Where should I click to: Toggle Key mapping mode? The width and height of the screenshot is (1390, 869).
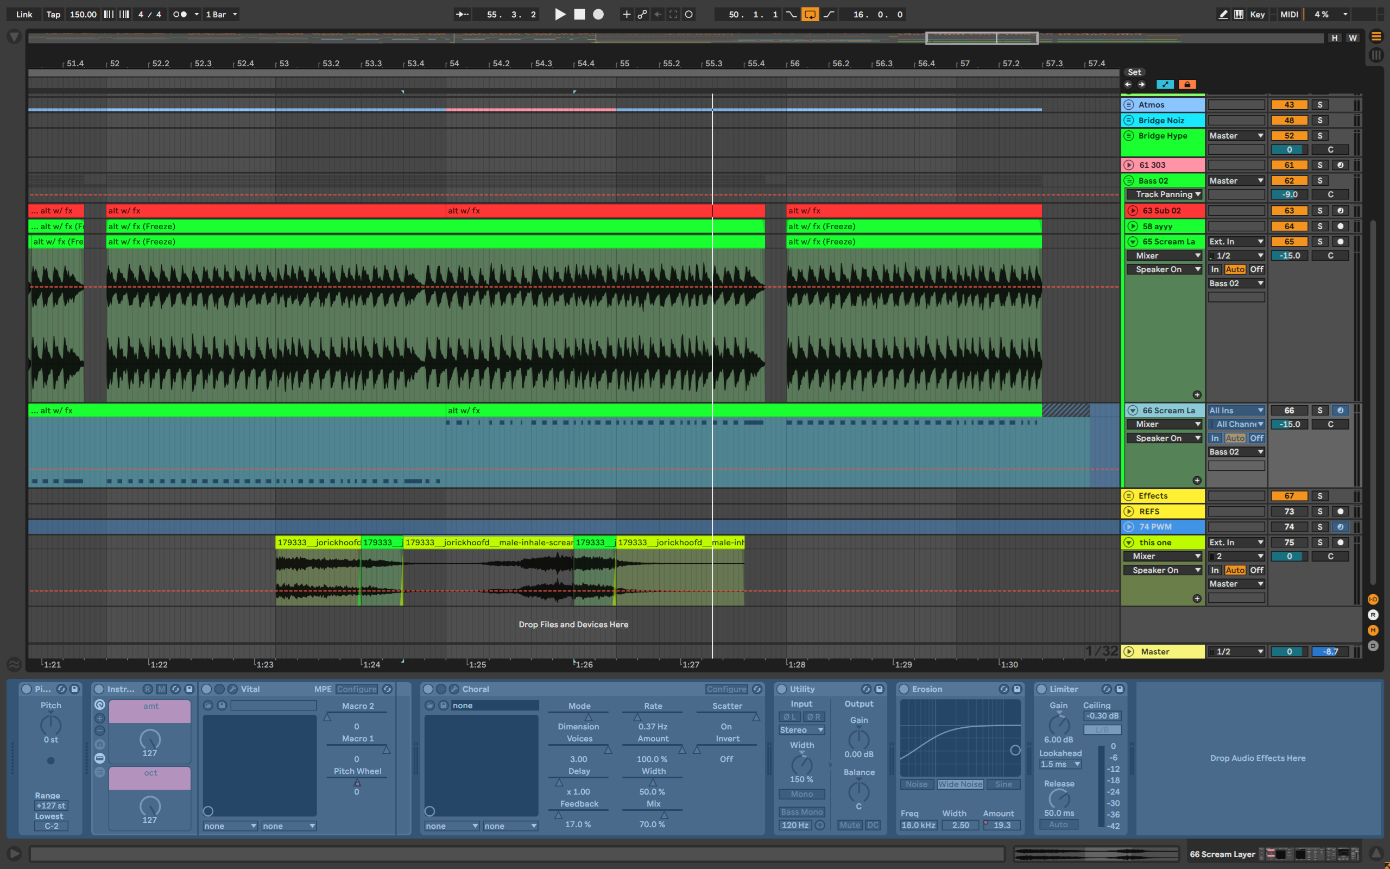[1258, 14]
